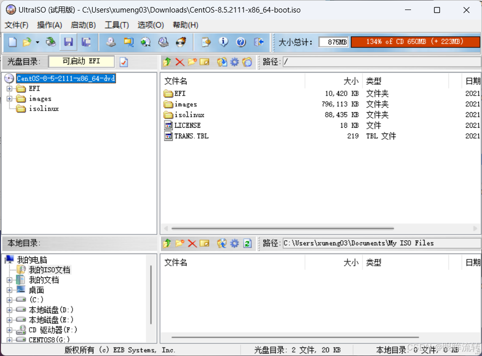
Task: Select isolinux folder in disc tree
Action: click(x=43, y=109)
